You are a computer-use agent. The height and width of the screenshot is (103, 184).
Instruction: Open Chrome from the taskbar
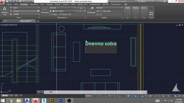pos(10,100)
